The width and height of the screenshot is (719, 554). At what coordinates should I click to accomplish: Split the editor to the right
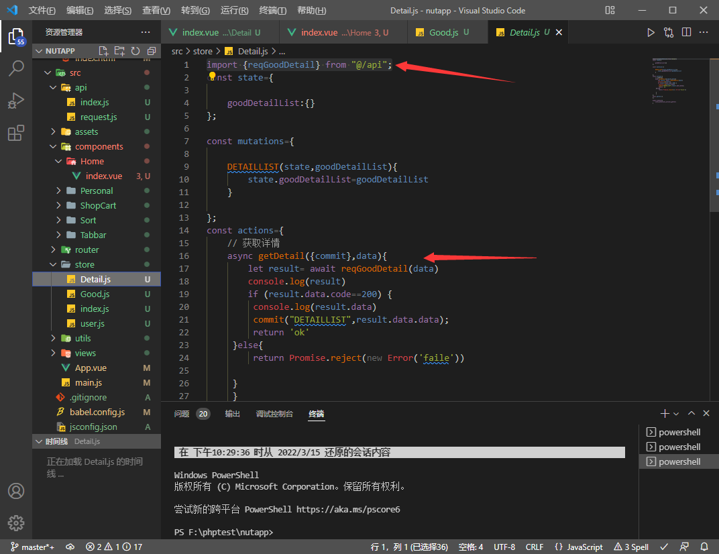pyautogui.click(x=686, y=32)
